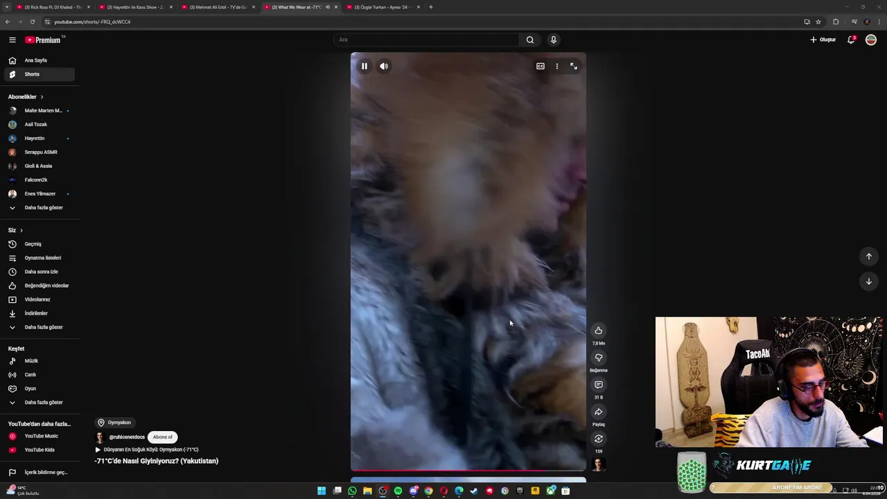Open Canlı live streams
This screenshot has height=499, width=887.
[x=39, y=375]
